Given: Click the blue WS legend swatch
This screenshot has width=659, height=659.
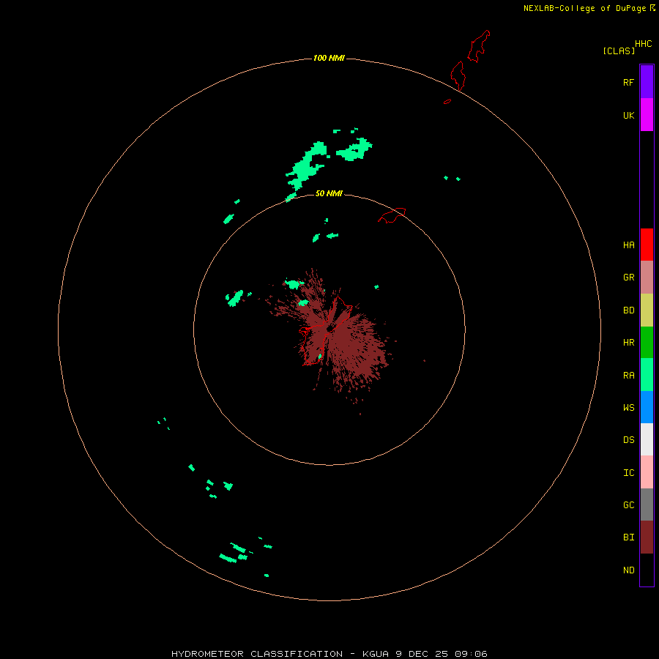Looking at the screenshot, I should click(647, 407).
